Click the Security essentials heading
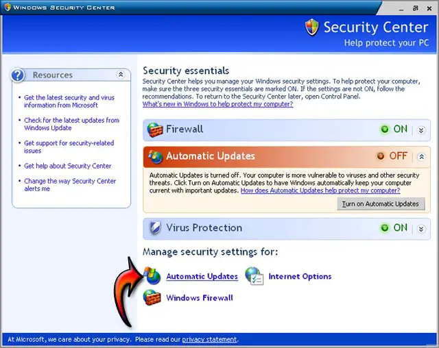439x348 pixels. pos(186,71)
